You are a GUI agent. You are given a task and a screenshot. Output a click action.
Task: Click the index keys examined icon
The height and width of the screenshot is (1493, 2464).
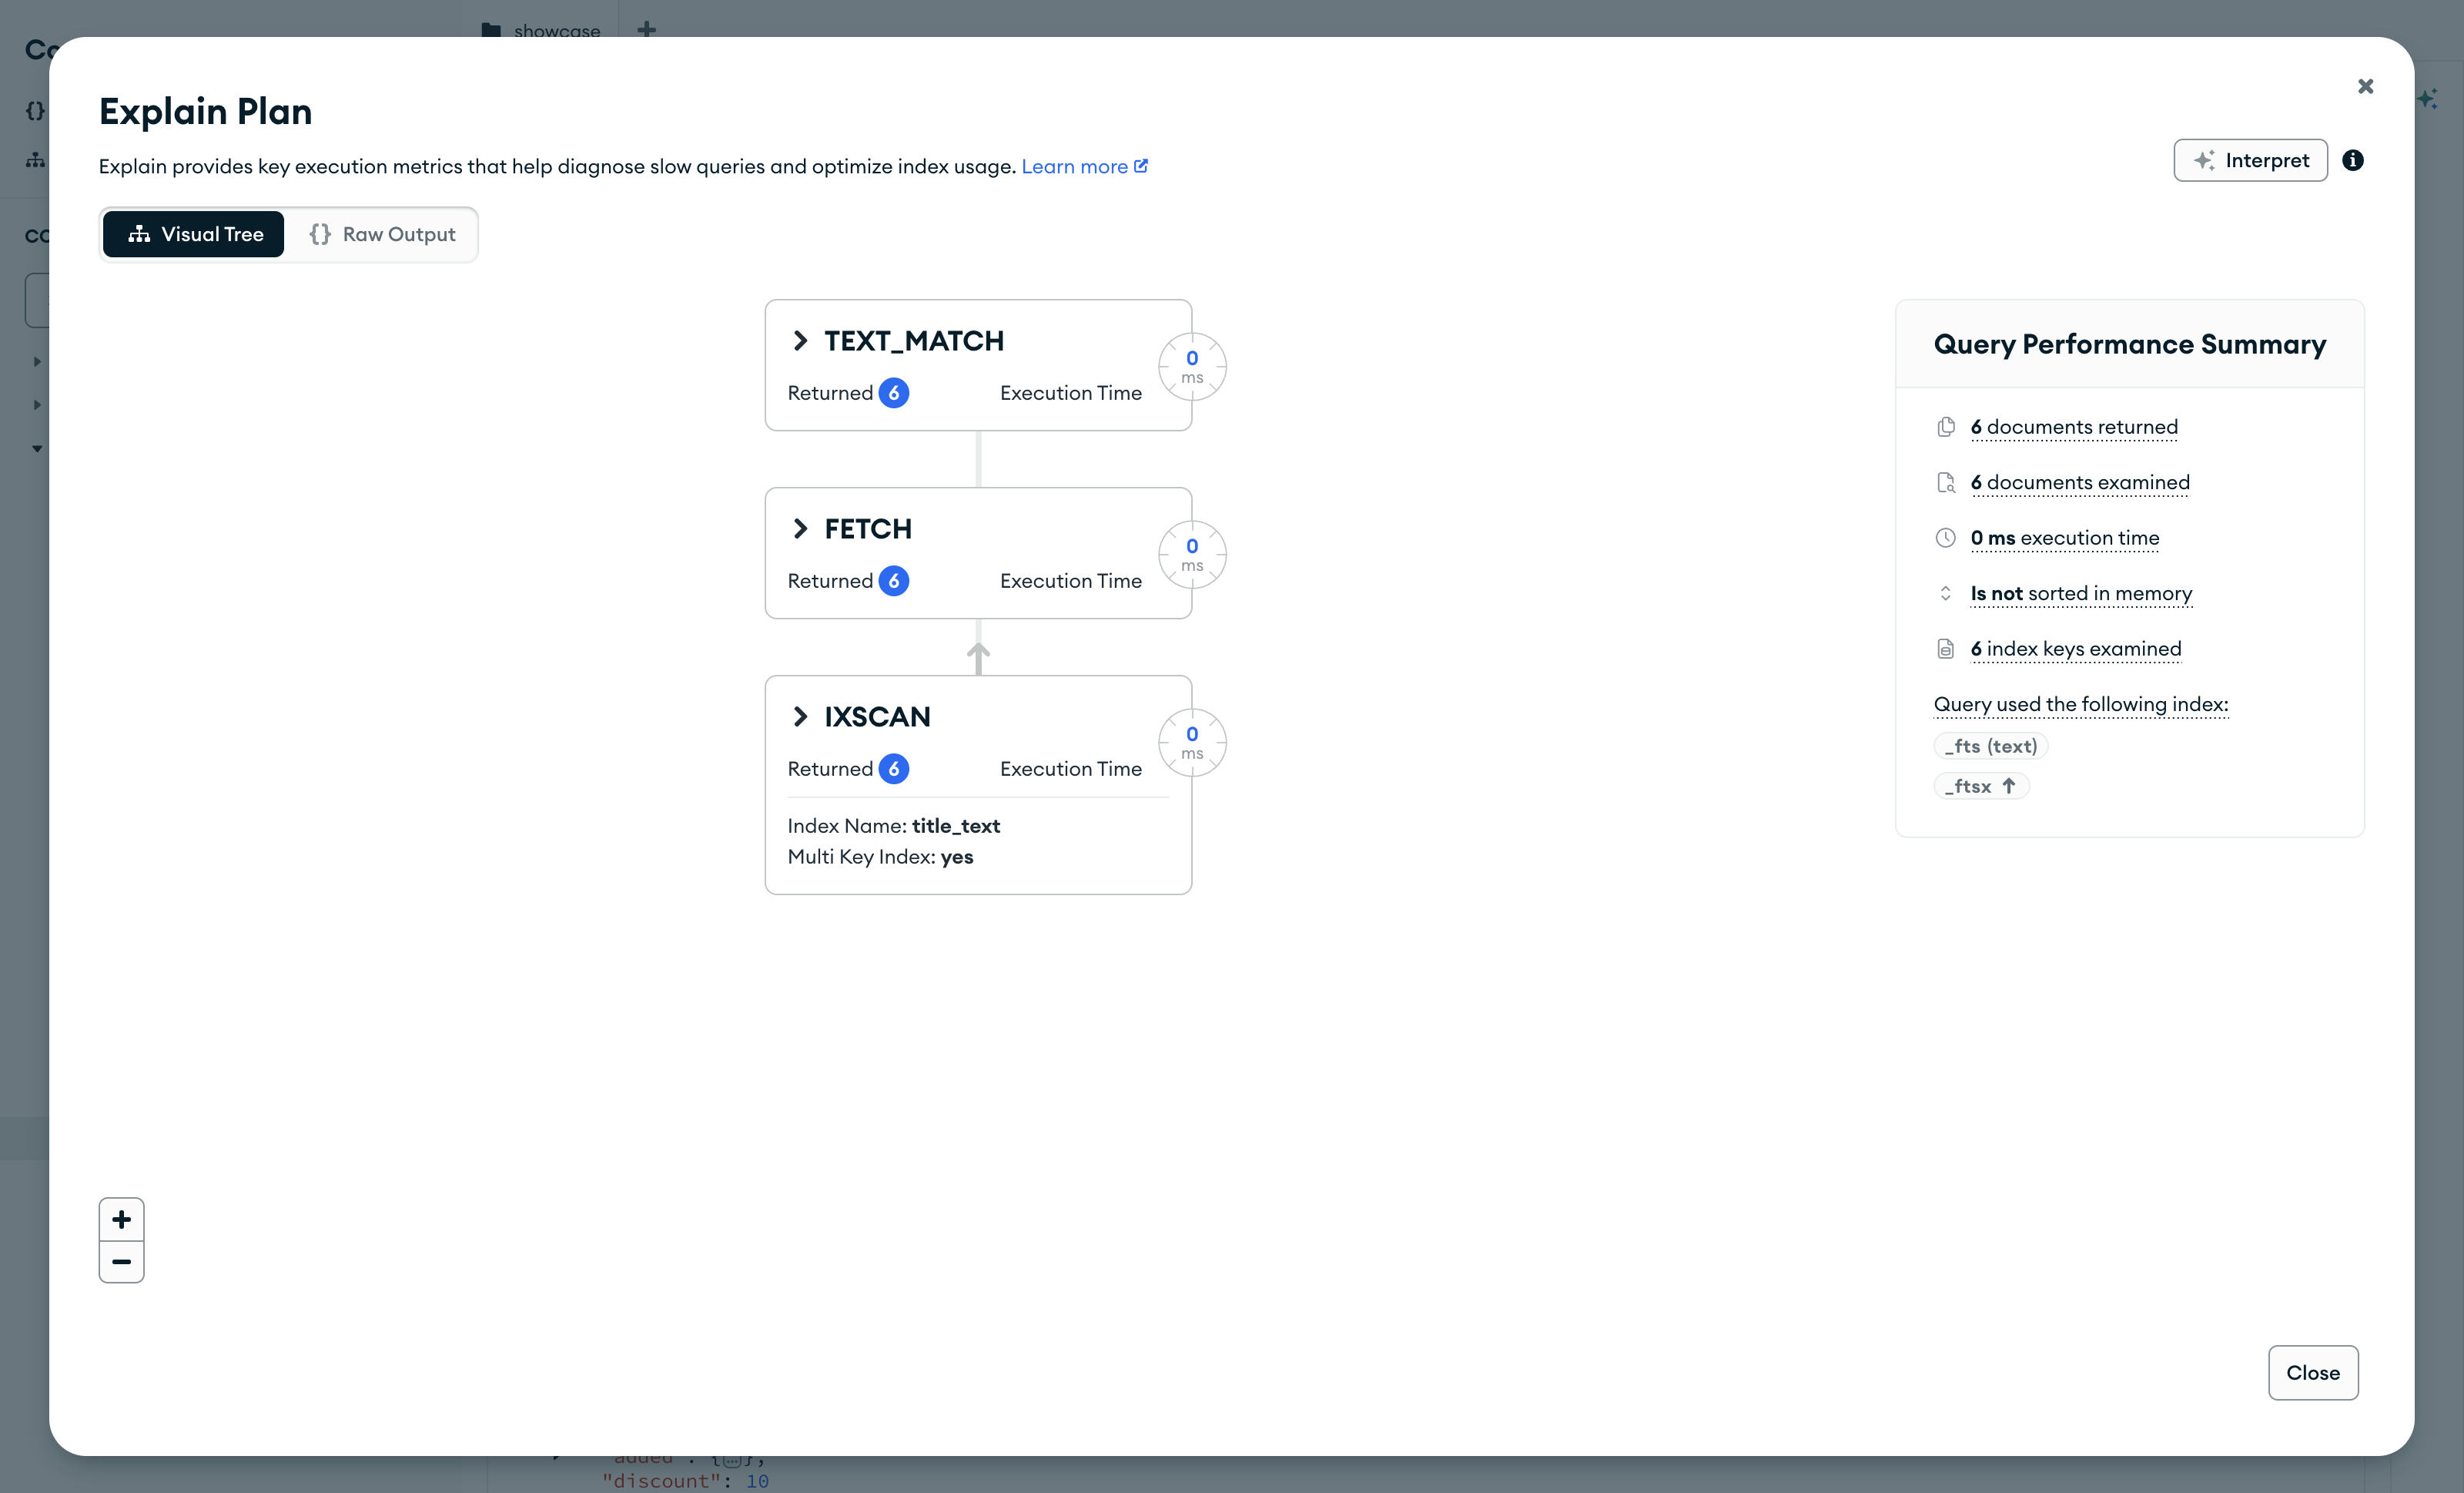[1945, 649]
